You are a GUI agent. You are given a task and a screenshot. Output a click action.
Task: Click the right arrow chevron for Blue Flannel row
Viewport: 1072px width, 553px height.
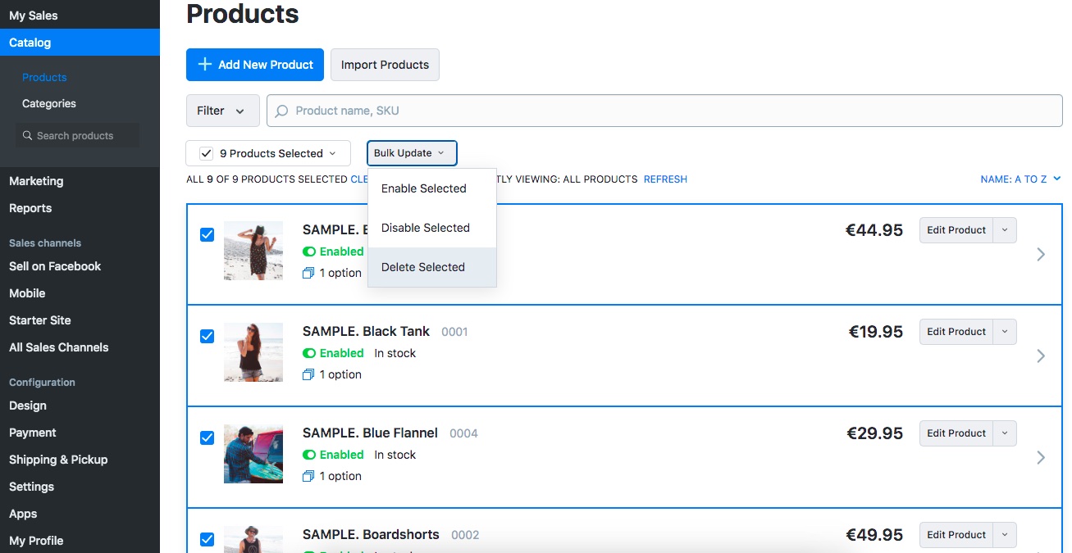[1041, 457]
